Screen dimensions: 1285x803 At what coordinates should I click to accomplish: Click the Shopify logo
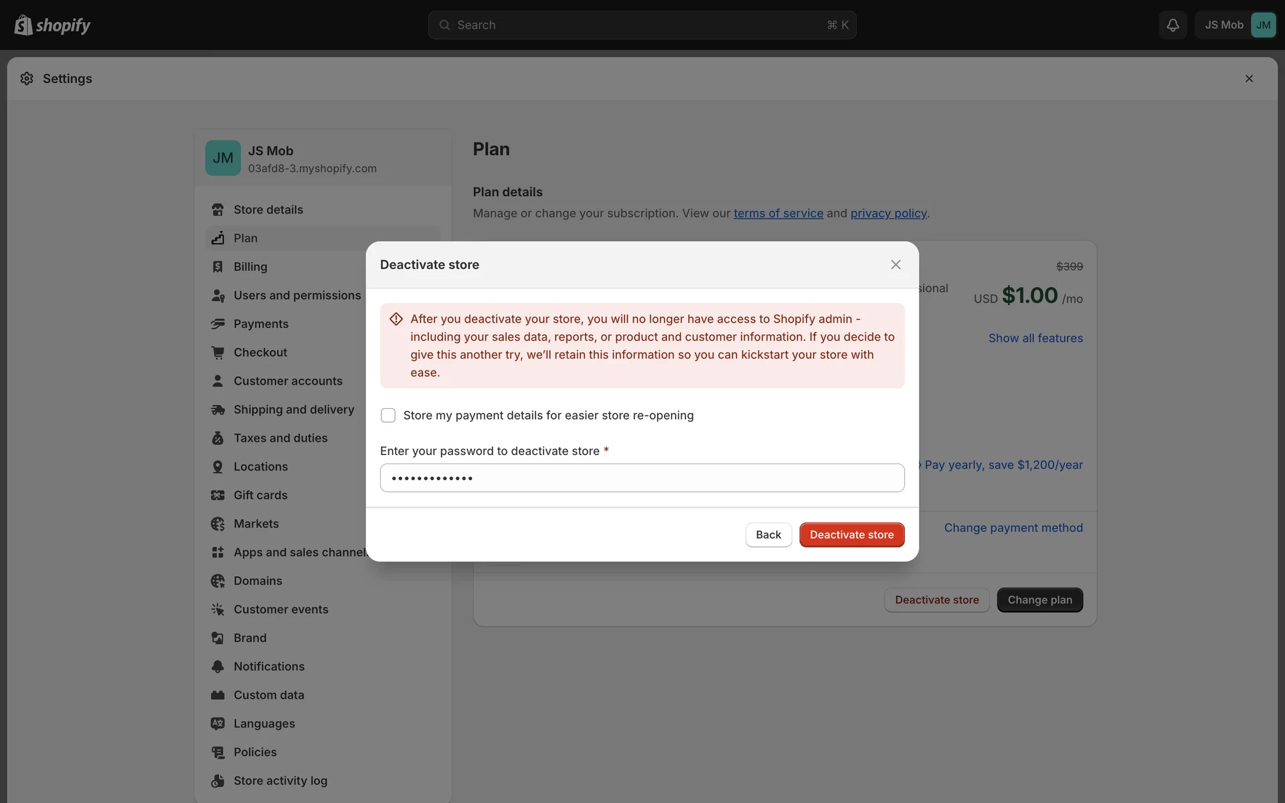[52, 25]
